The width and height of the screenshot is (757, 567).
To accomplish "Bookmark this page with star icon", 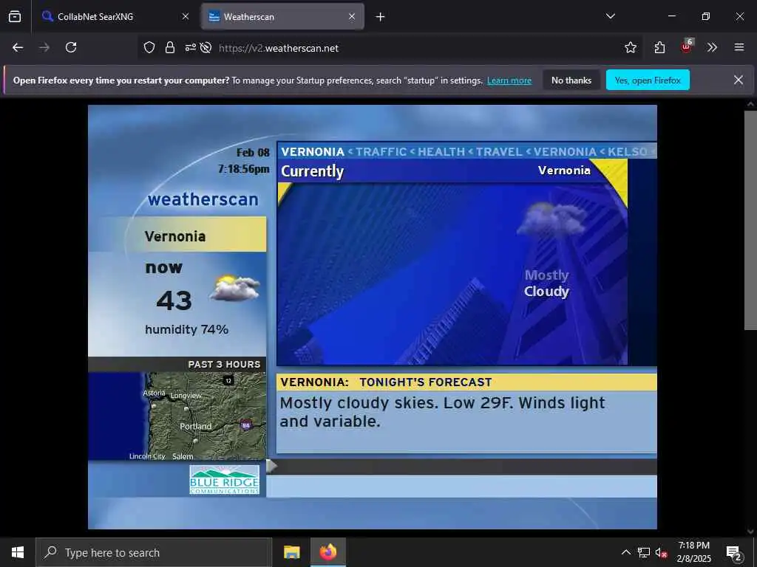I will [630, 47].
